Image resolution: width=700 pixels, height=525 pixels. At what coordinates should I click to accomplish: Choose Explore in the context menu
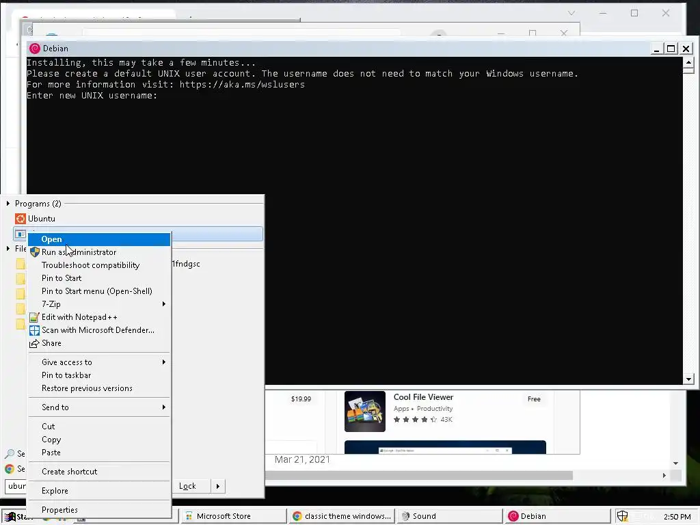(99, 491)
